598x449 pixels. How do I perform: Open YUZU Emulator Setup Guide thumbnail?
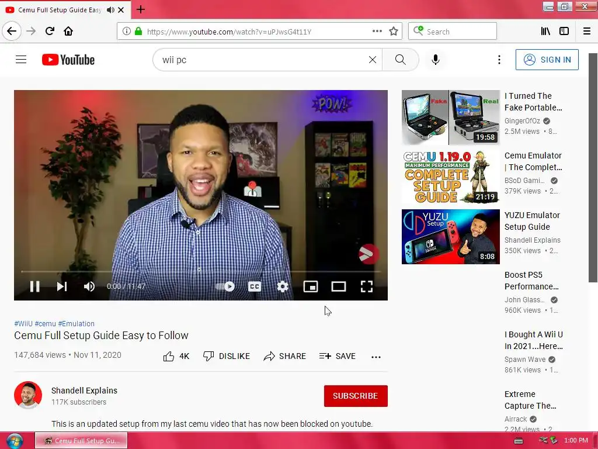(x=451, y=237)
